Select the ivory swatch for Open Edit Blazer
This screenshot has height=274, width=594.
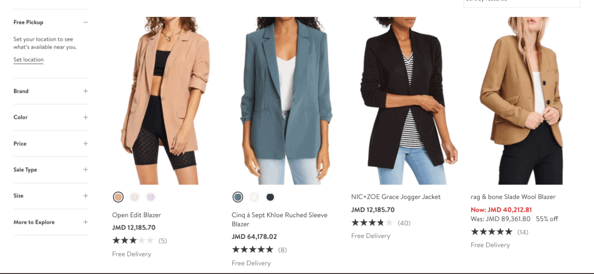pyautogui.click(x=135, y=197)
